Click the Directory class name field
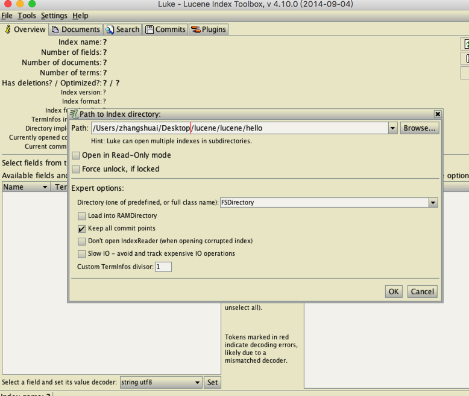The width and height of the screenshot is (469, 396). (324, 202)
